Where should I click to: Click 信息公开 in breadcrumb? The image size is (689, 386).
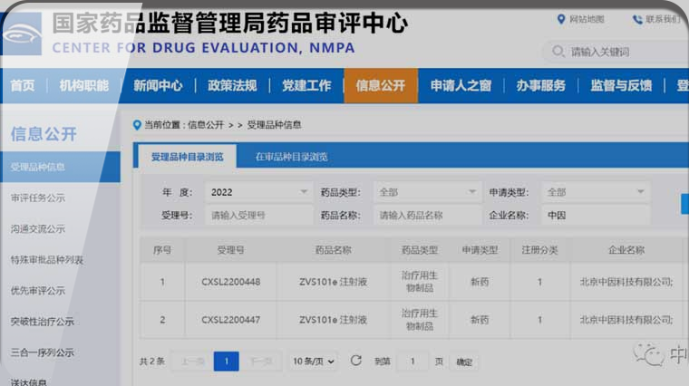coord(206,125)
